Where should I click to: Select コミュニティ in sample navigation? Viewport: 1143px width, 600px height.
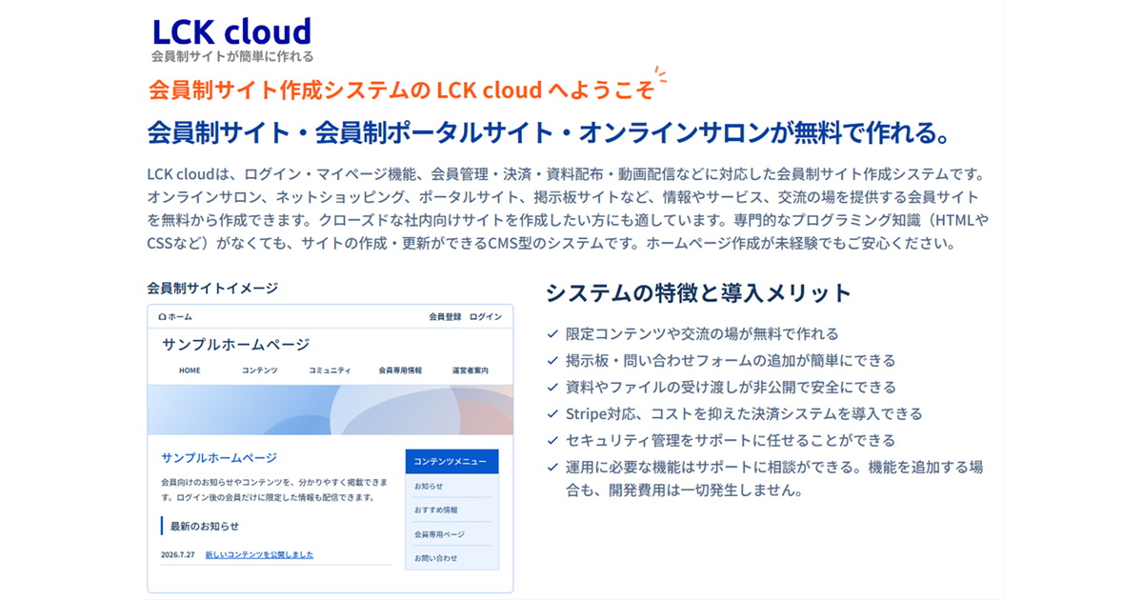pos(330,370)
